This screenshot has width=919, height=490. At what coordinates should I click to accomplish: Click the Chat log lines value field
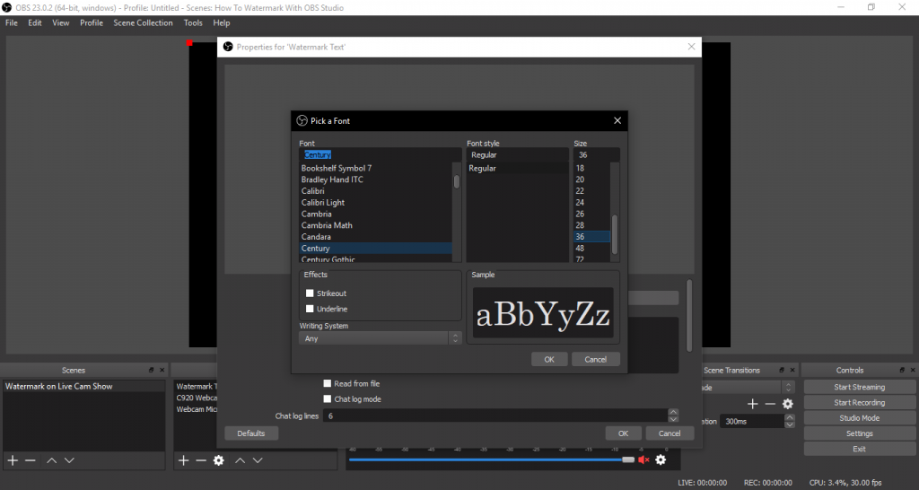coord(495,416)
